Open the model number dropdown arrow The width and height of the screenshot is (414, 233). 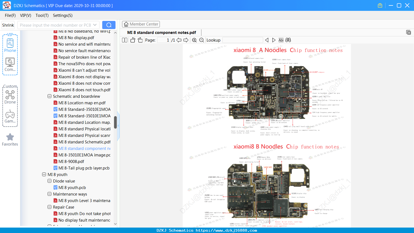[95, 25]
